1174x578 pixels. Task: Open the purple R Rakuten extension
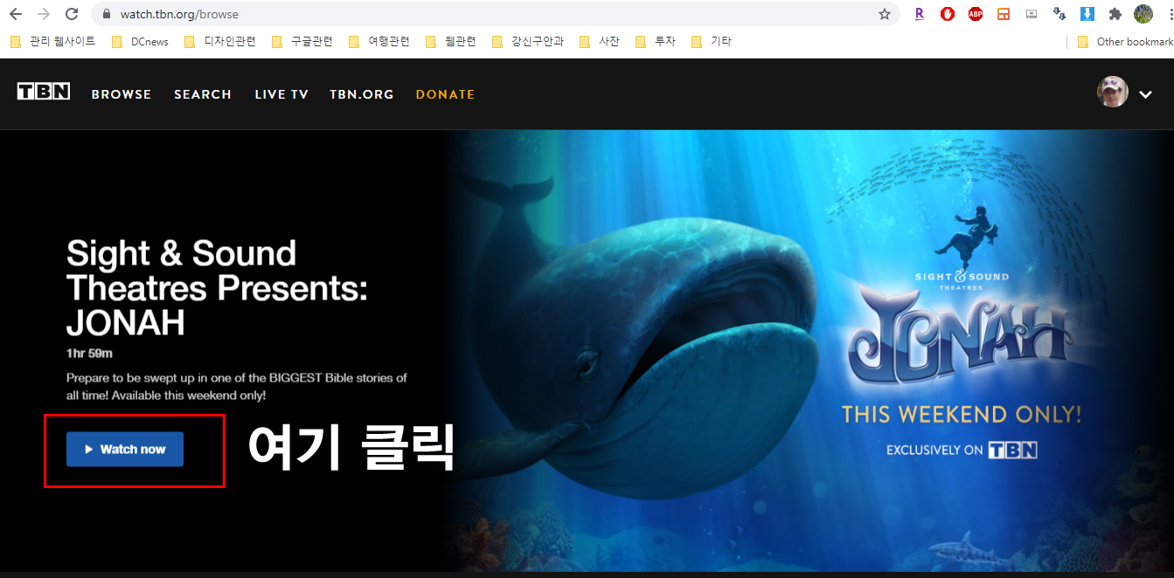[919, 14]
